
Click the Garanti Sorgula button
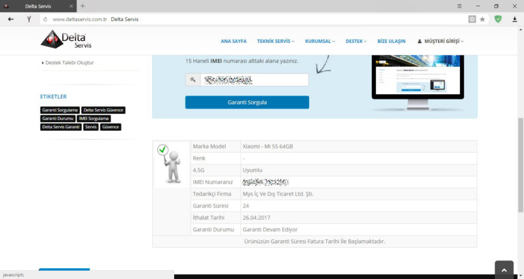pos(247,102)
